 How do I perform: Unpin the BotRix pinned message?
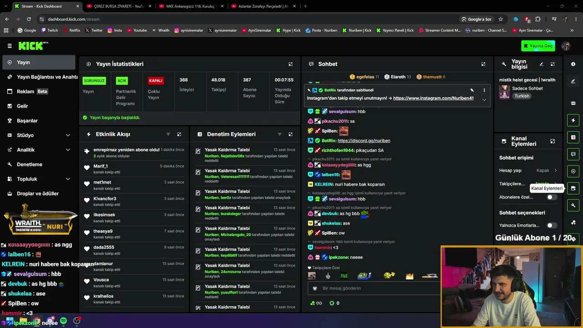(472, 90)
